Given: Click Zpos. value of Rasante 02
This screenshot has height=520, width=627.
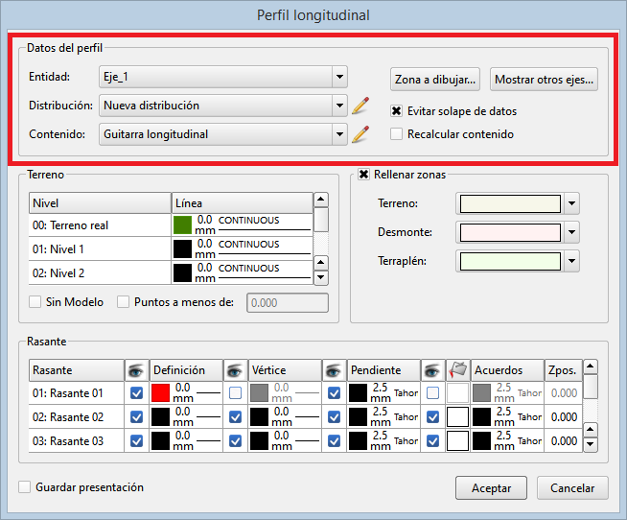Looking at the screenshot, I should [564, 417].
